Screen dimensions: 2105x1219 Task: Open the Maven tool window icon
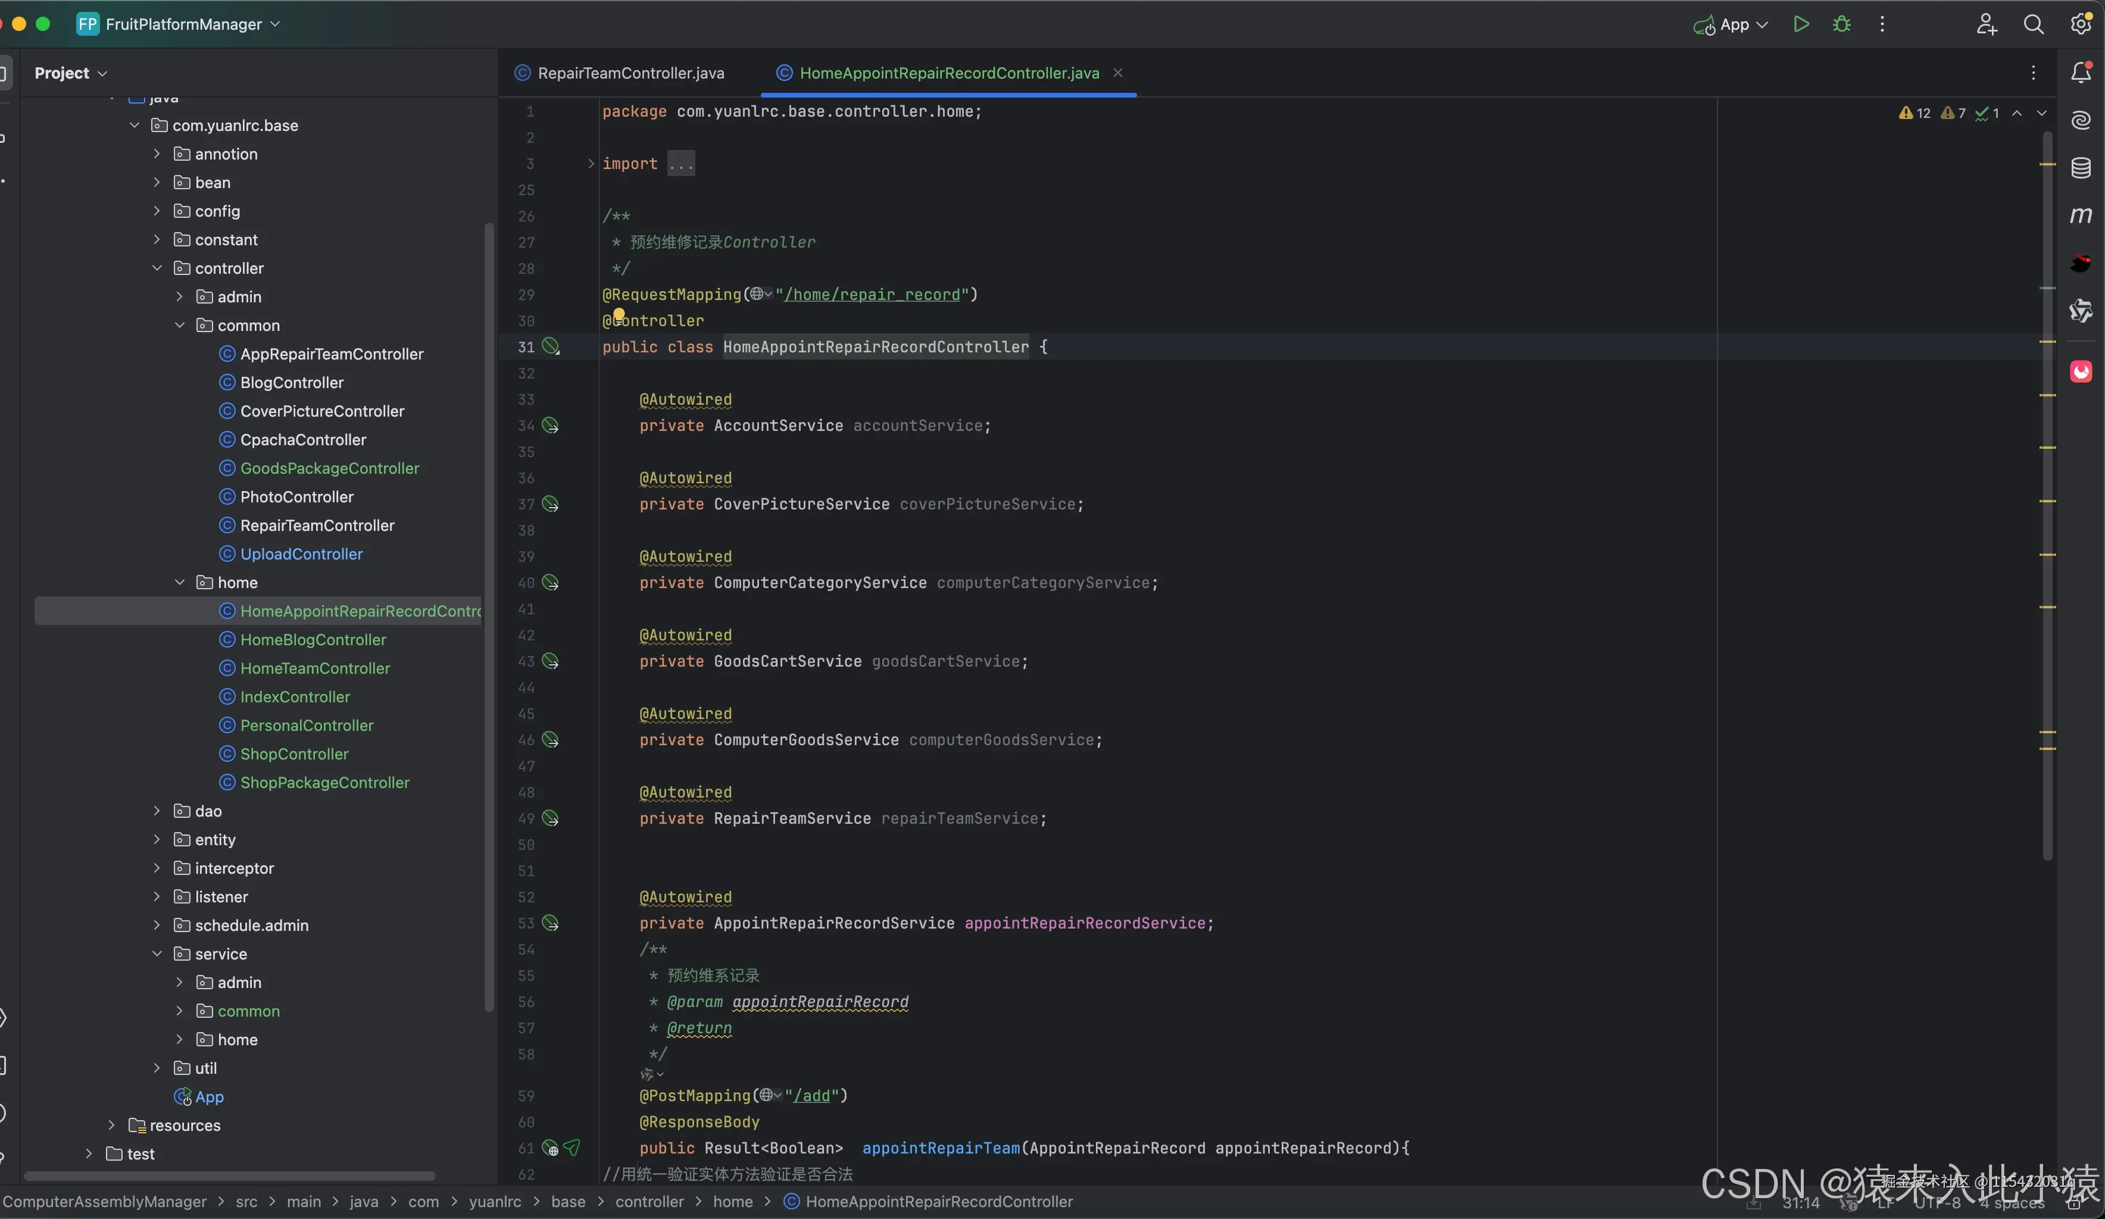pos(2080,215)
